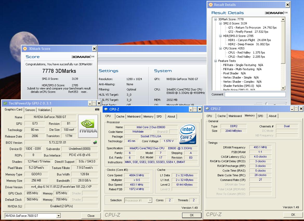Click the Result Details scrollbar down arrow
Screen dimensions: 304x221
pyautogui.click(x=283, y=88)
